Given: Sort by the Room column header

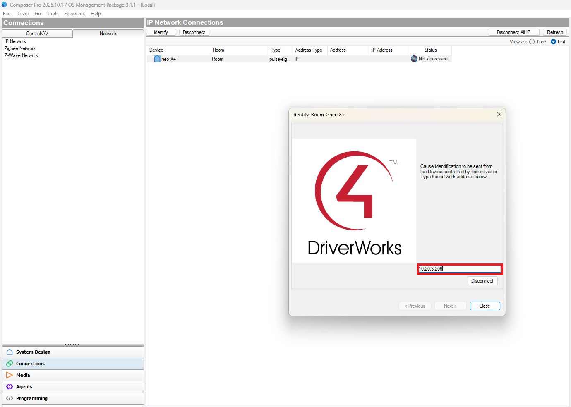Looking at the screenshot, I should pyautogui.click(x=239, y=50).
